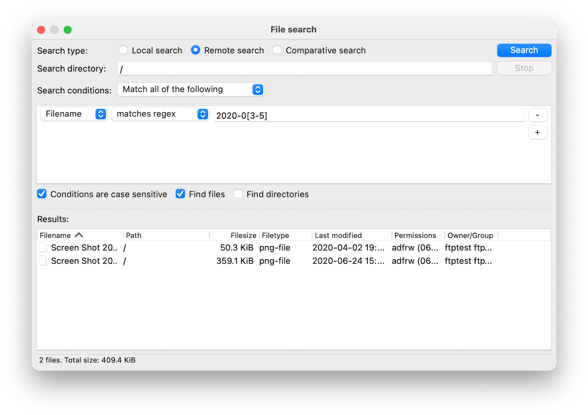The image size is (588, 415).
Task: Open the Match all of the following dropdown
Action: [191, 89]
